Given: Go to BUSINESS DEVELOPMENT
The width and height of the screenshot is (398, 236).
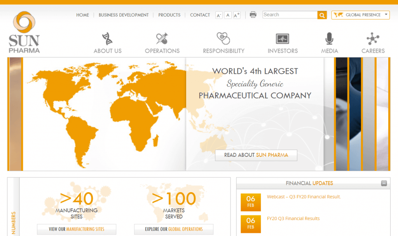Looking at the screenshot, I should pyautogui.click(x=123, y=15).
